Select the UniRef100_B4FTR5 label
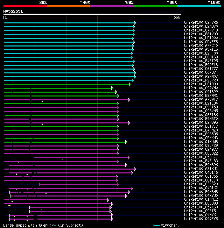The image size is (224, 228). tap(201, 61)
